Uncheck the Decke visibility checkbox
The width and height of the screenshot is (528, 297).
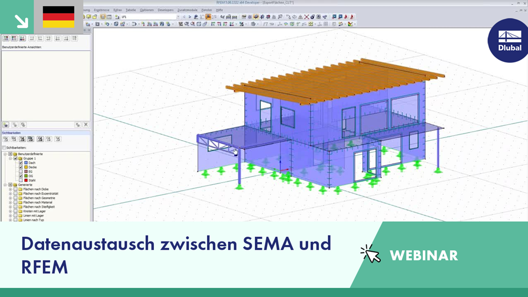pyautogui.click(x=21, y=167)
